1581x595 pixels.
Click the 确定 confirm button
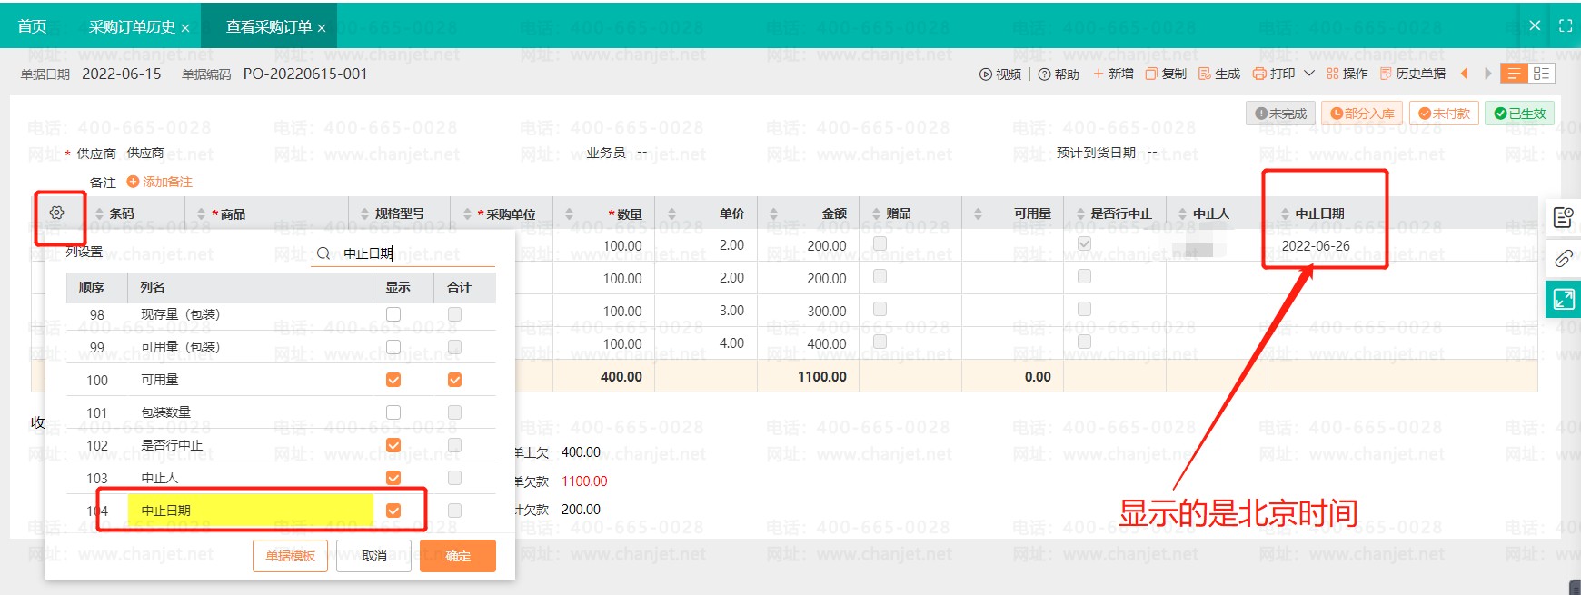coord(458,556)
